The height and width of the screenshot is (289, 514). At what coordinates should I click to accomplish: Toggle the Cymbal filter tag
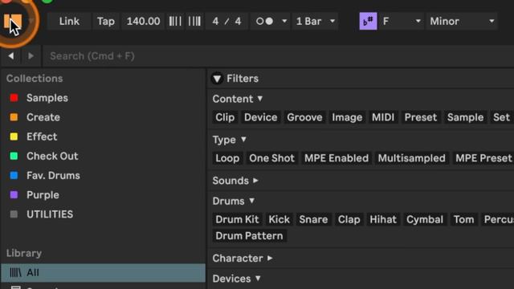[425, 219]
